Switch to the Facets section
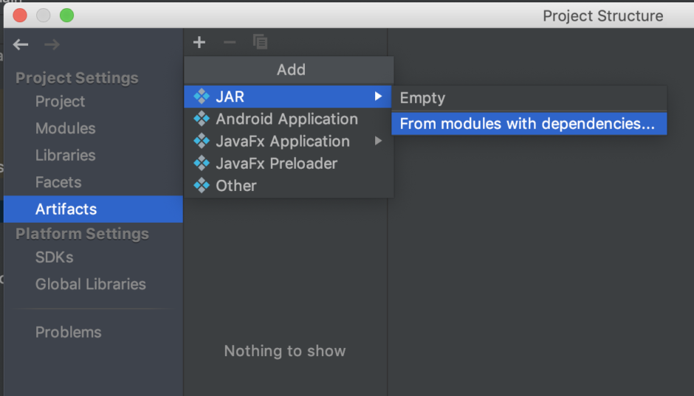The height and width of the screenshot is (396, 694). point(58,182)
